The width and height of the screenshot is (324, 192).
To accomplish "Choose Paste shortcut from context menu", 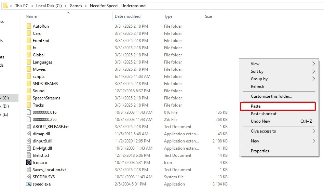I will coord(264,114).
